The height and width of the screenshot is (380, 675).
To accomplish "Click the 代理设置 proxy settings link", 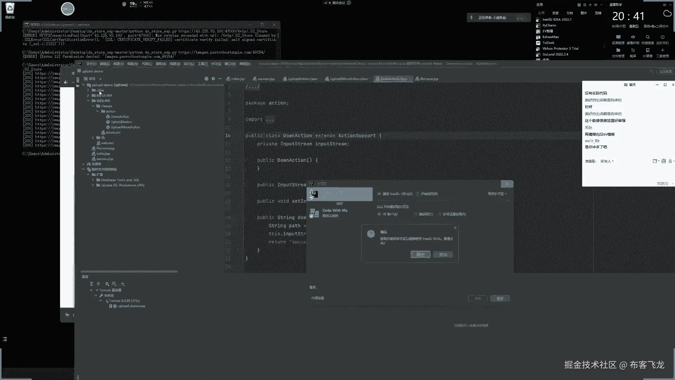I will 317,298.
